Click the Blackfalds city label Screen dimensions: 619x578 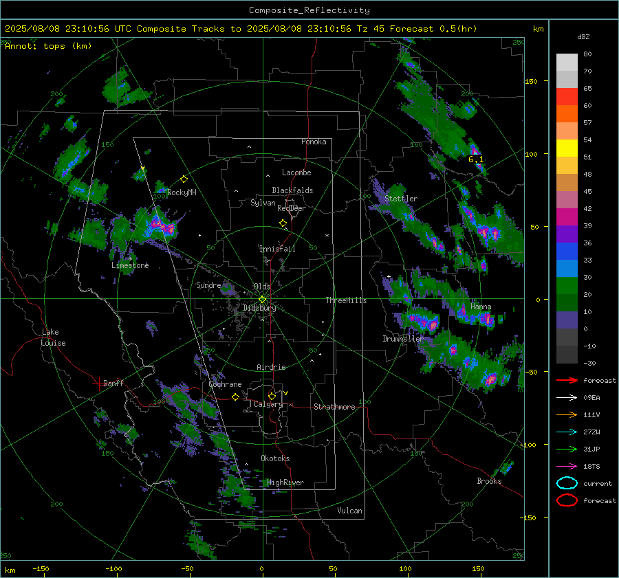292,190
